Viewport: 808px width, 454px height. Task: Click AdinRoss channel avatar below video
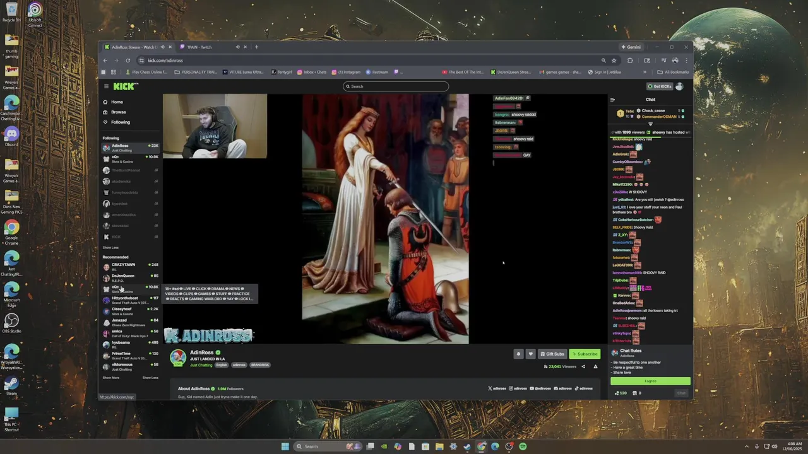click(178, 358)
